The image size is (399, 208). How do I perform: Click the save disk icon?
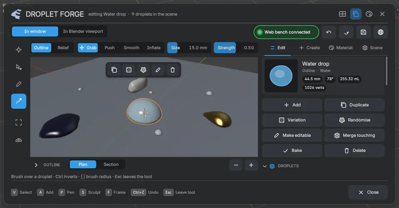point(363,32)
